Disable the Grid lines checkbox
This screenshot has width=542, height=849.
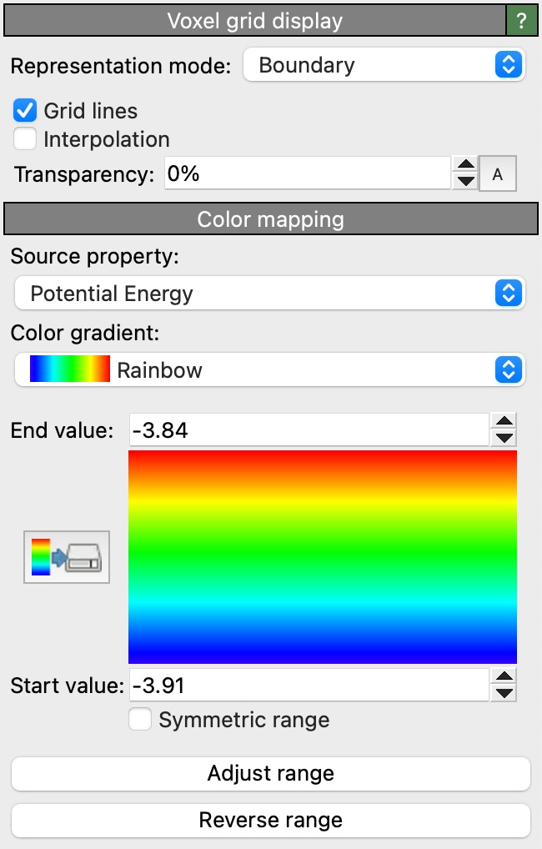[x=26, y=111]
